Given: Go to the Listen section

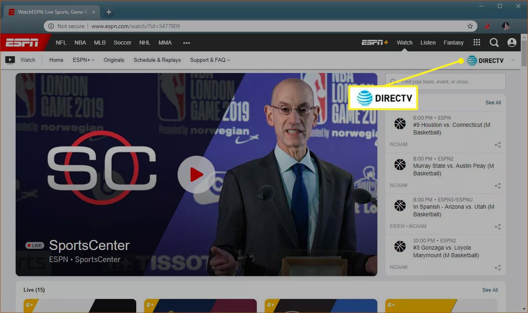Looking at the screenshot, I should [428, 43].
